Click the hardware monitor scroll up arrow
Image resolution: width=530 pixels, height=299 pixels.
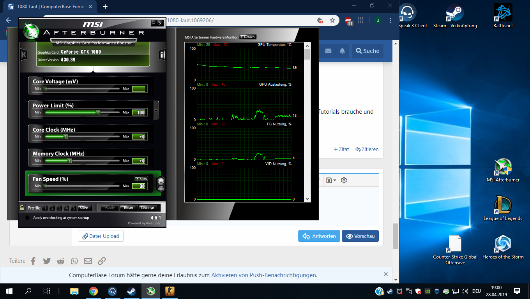pos(307,46)
